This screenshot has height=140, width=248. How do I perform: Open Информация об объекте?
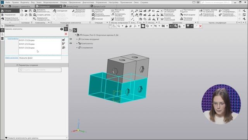click(x=169, y=11)
